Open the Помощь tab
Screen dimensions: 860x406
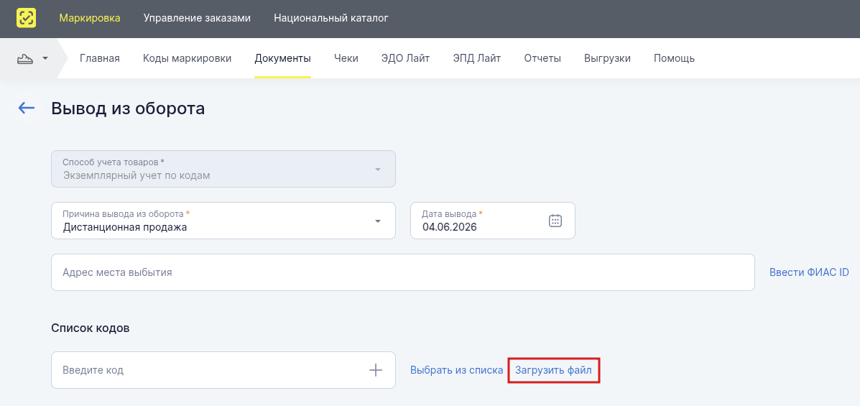click(x=674, y=58)
